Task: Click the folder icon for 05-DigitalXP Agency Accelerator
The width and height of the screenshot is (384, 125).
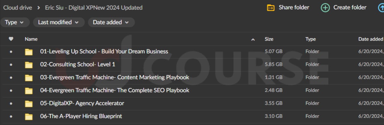Action: 29,104
